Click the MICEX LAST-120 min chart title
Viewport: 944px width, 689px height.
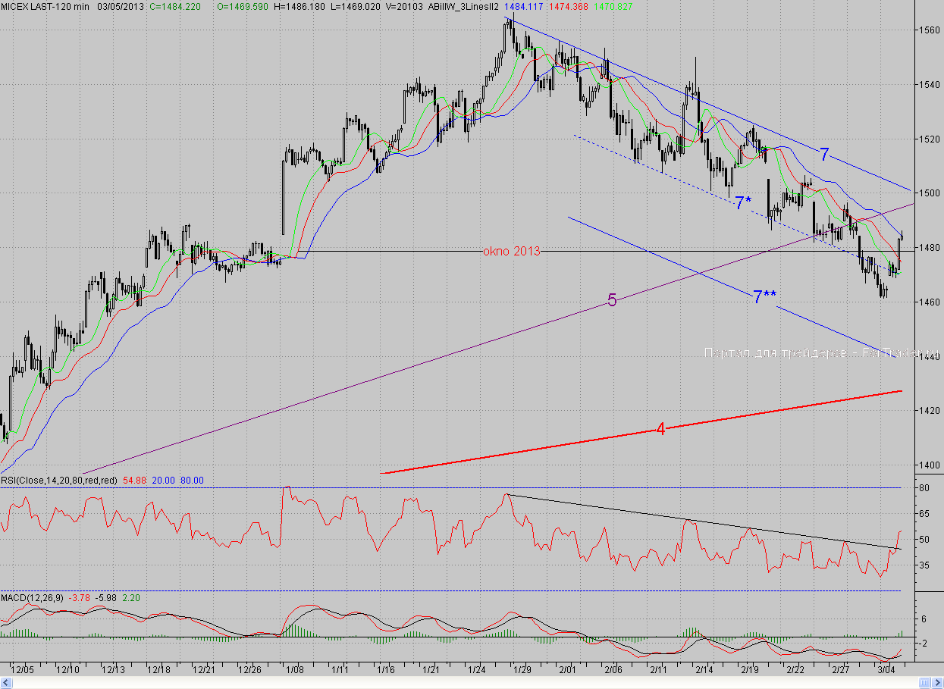[x=45, y=6]
